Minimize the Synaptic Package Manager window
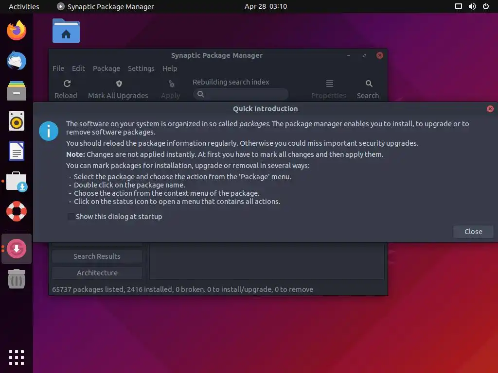Screen dimensions: 498x373 point(349,55)
